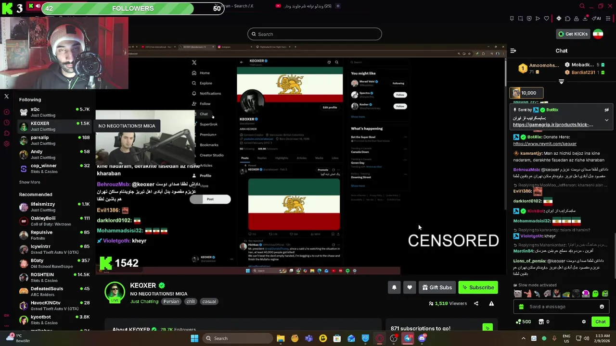This screenshot has width=616, height=346.
Task: Open Discord from the taskbar
Action: [422, 338]
